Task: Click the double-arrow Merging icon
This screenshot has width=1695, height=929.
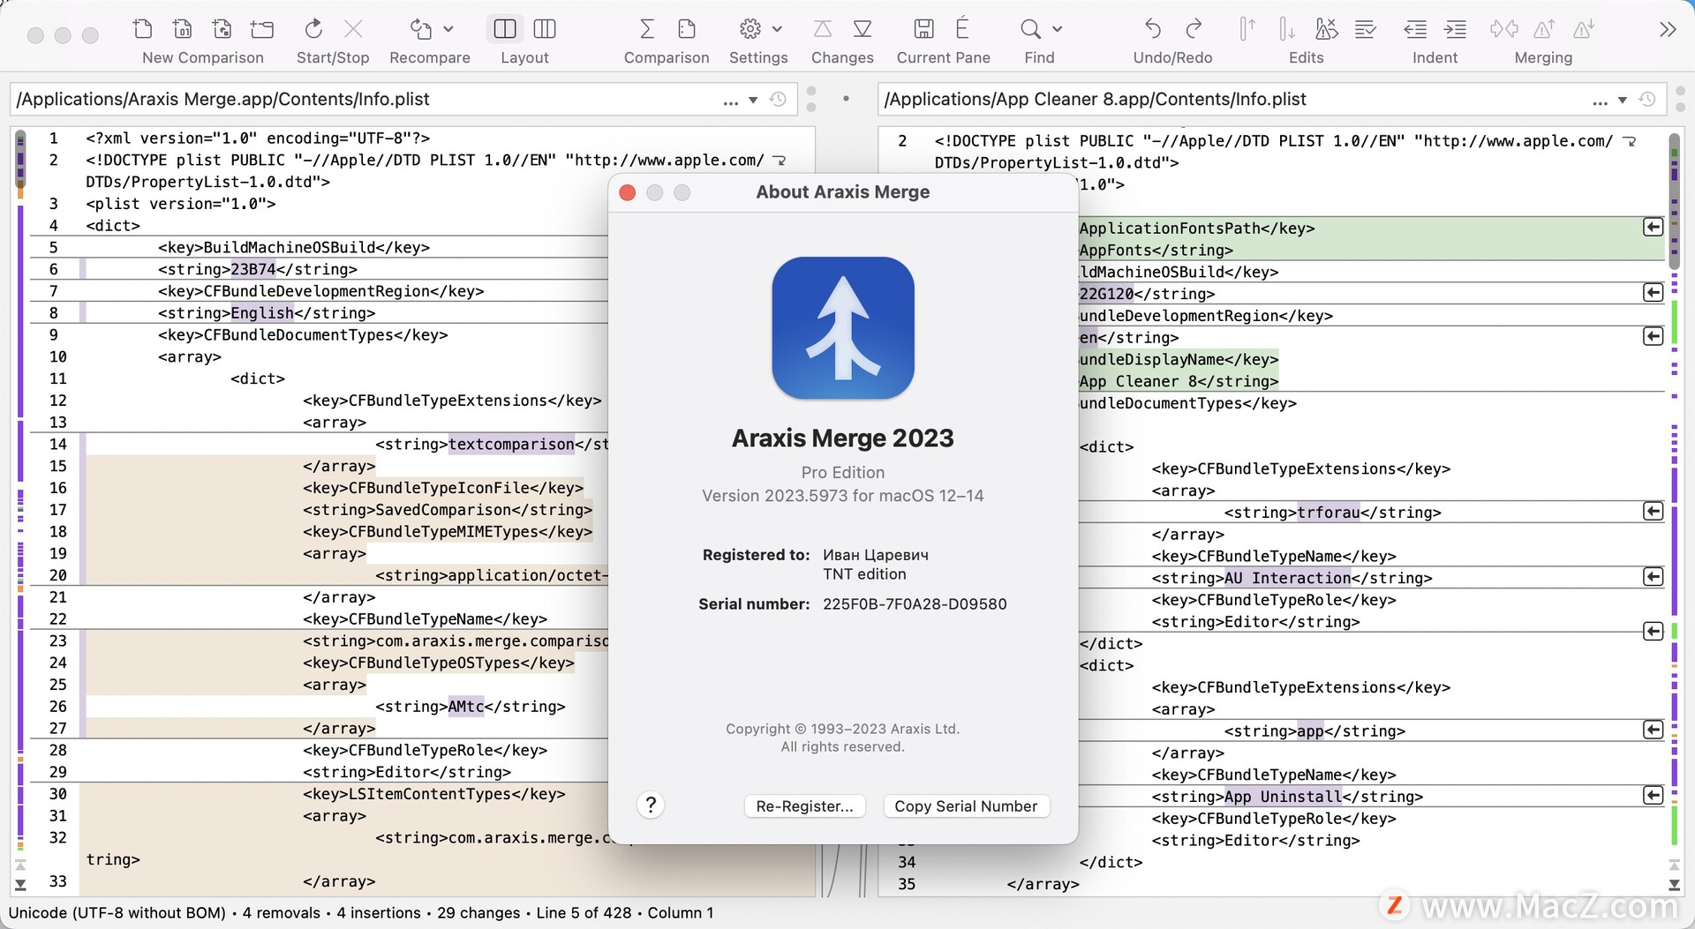Action: click(1503, 29)
